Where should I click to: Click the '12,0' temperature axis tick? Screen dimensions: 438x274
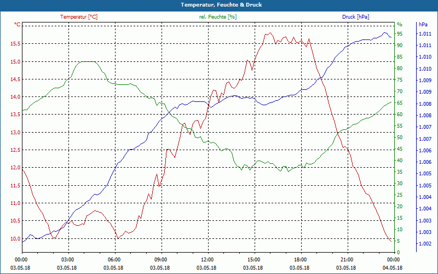[15, 168]
